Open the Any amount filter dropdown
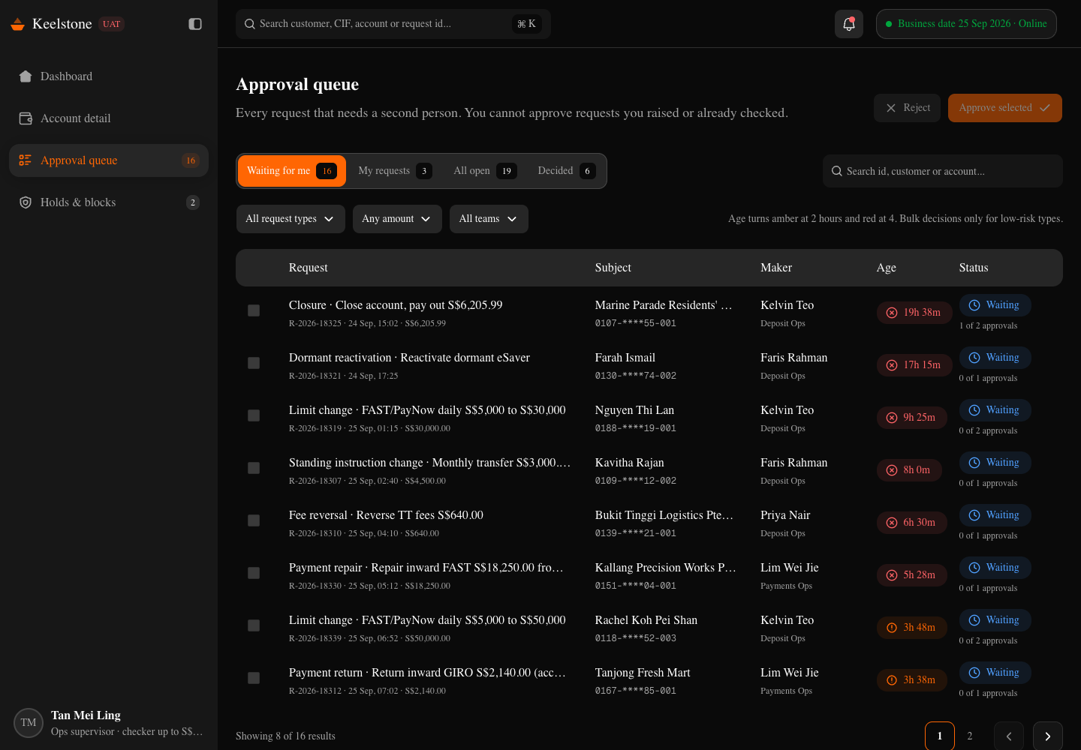Viewport: 1081px width, 750px height. (x=397, y=219)
